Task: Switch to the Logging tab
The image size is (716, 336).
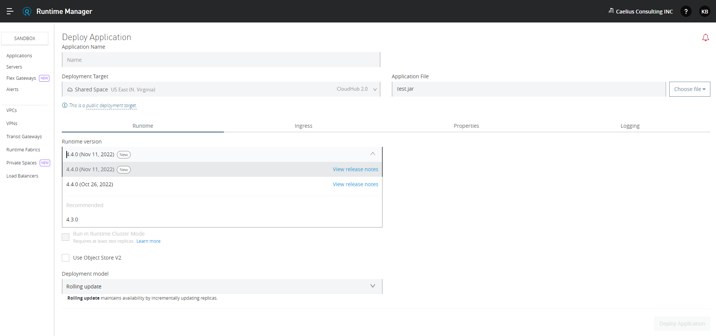Action: pos(630,126)
